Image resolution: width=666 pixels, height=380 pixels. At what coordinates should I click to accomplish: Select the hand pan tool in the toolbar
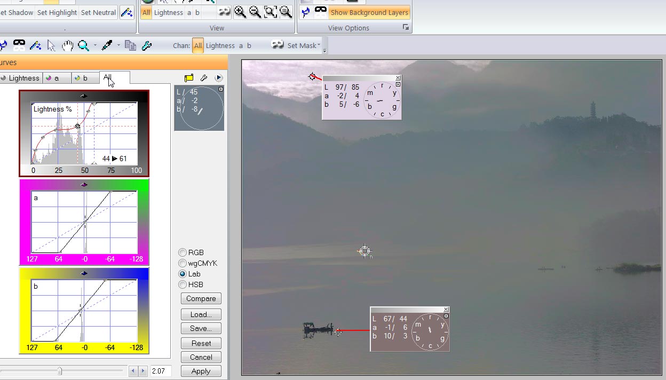pyautogui.click(x=67, y=46)
